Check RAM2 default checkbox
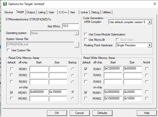Screen dimensions: 158x117 (x=86, y=75)
